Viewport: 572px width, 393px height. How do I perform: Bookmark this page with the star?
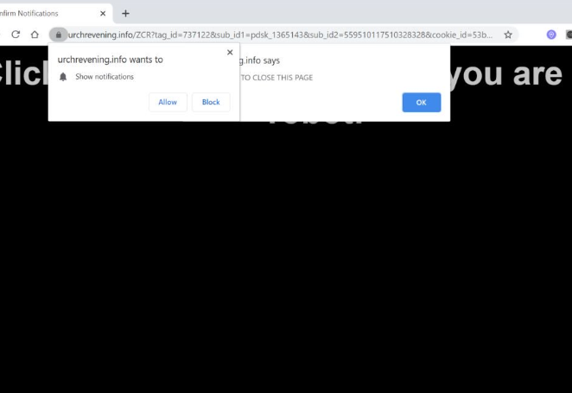(508, 35)
